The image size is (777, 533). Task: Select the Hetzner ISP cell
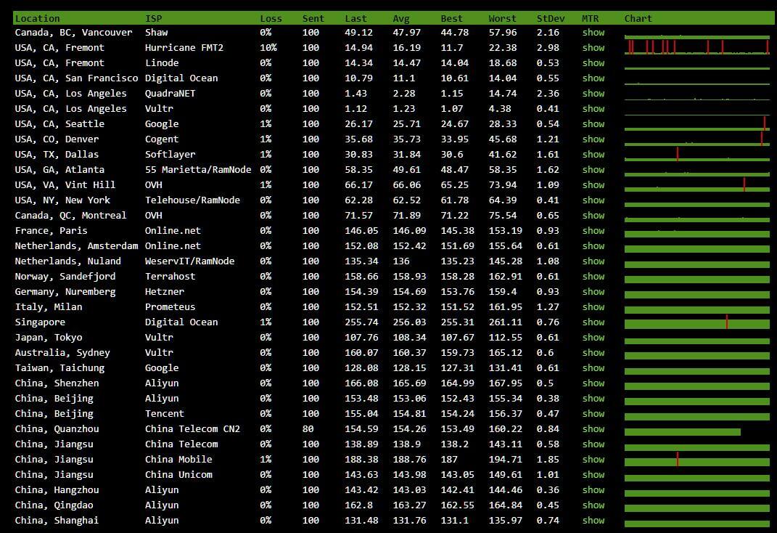[x=165, y=291]
